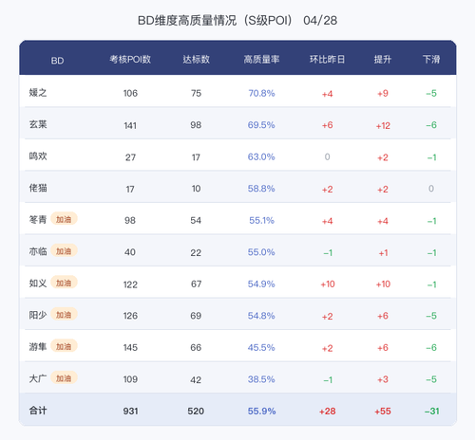Click the 加油 badge next to 阳少
The height and width of the screenshot is (440, 475).
click(64, 315)
